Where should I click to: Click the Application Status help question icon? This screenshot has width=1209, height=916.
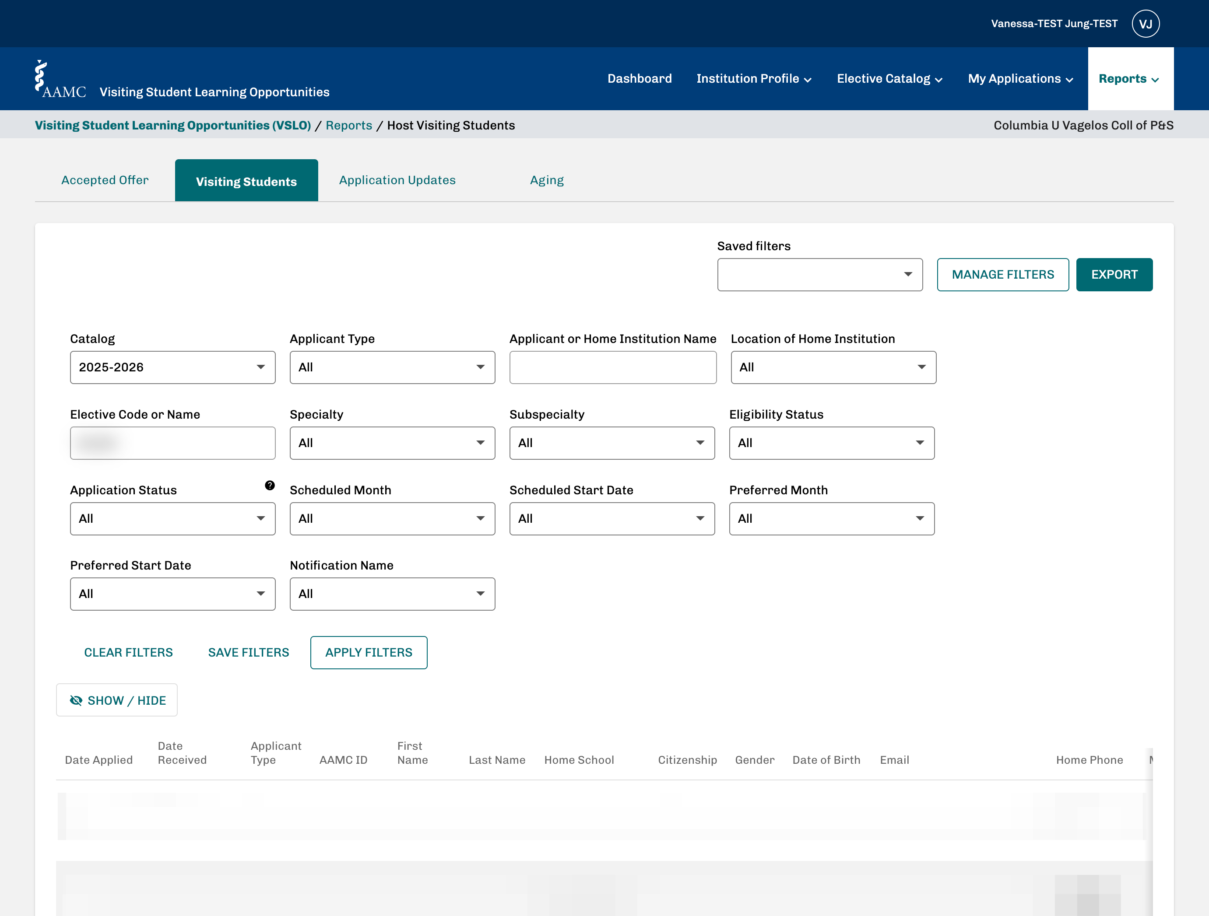pos(270,485)
